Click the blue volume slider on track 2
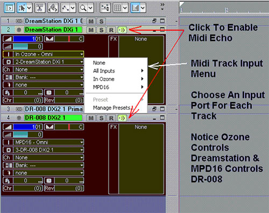 coord(27,39)
